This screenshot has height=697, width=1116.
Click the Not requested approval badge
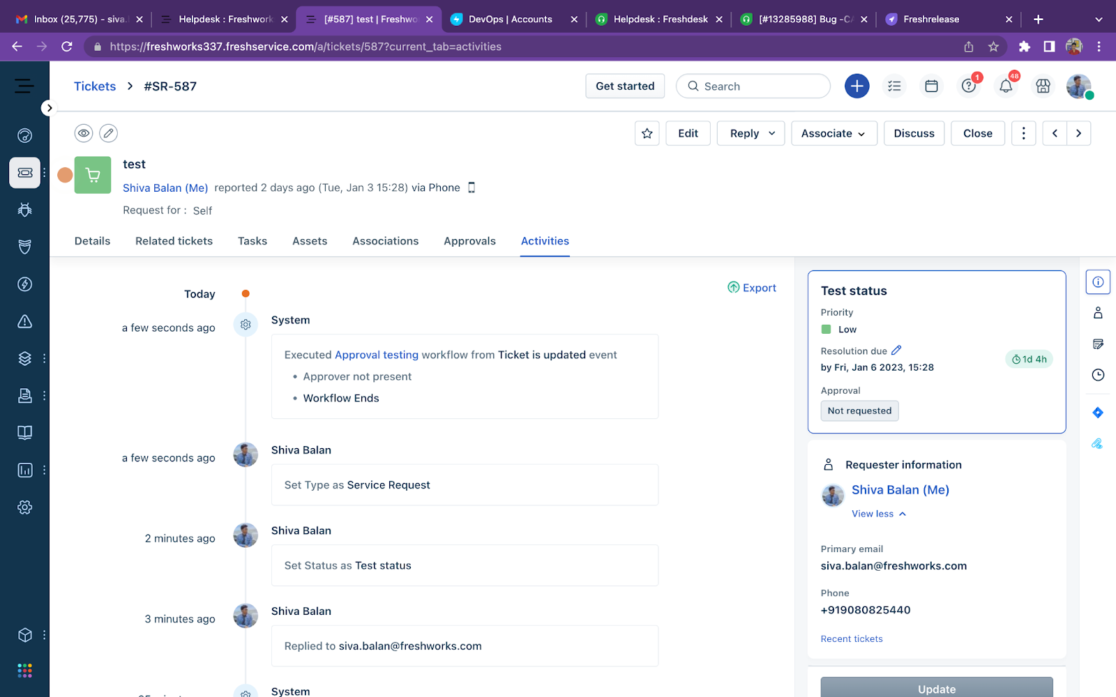(x=859, y=411)
